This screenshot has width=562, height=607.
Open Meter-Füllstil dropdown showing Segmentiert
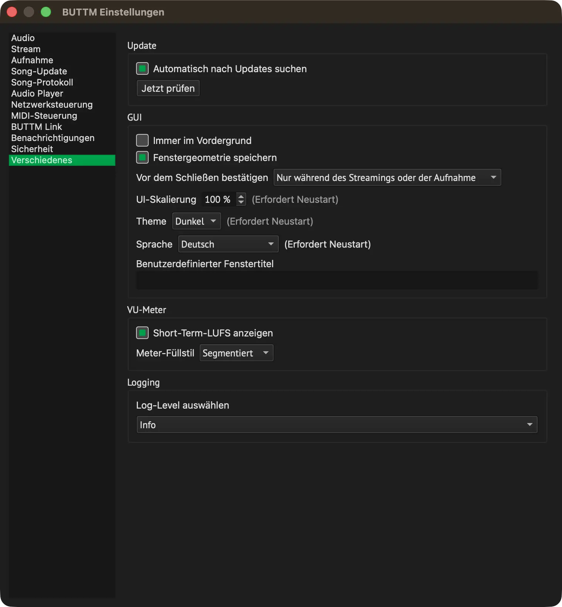point(236,353)
